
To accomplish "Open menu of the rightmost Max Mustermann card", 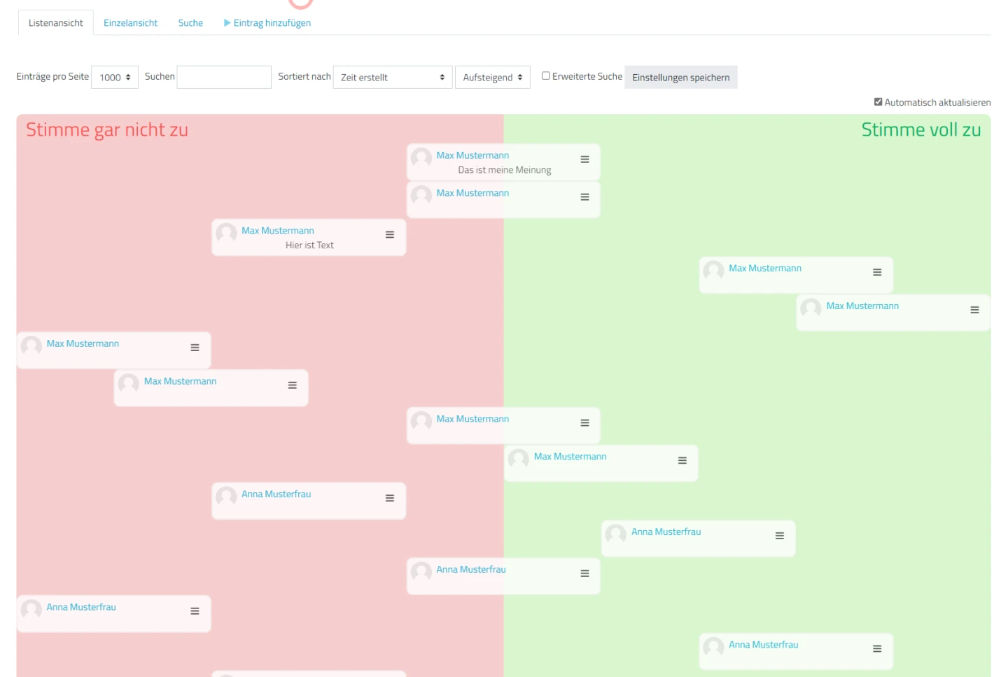I will click(974, 310).
